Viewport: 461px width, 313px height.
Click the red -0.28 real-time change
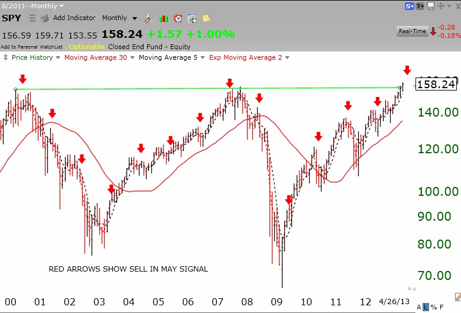(x=447, y=27)
